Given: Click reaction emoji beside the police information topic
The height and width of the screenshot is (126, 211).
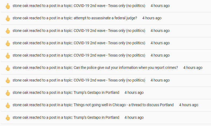Looking at the screenshot, I should pos(8,68).
